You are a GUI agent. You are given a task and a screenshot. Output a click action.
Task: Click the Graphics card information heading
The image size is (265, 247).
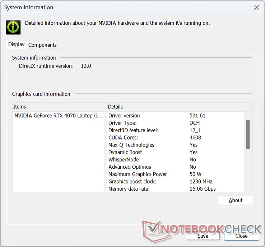point(41,94)
